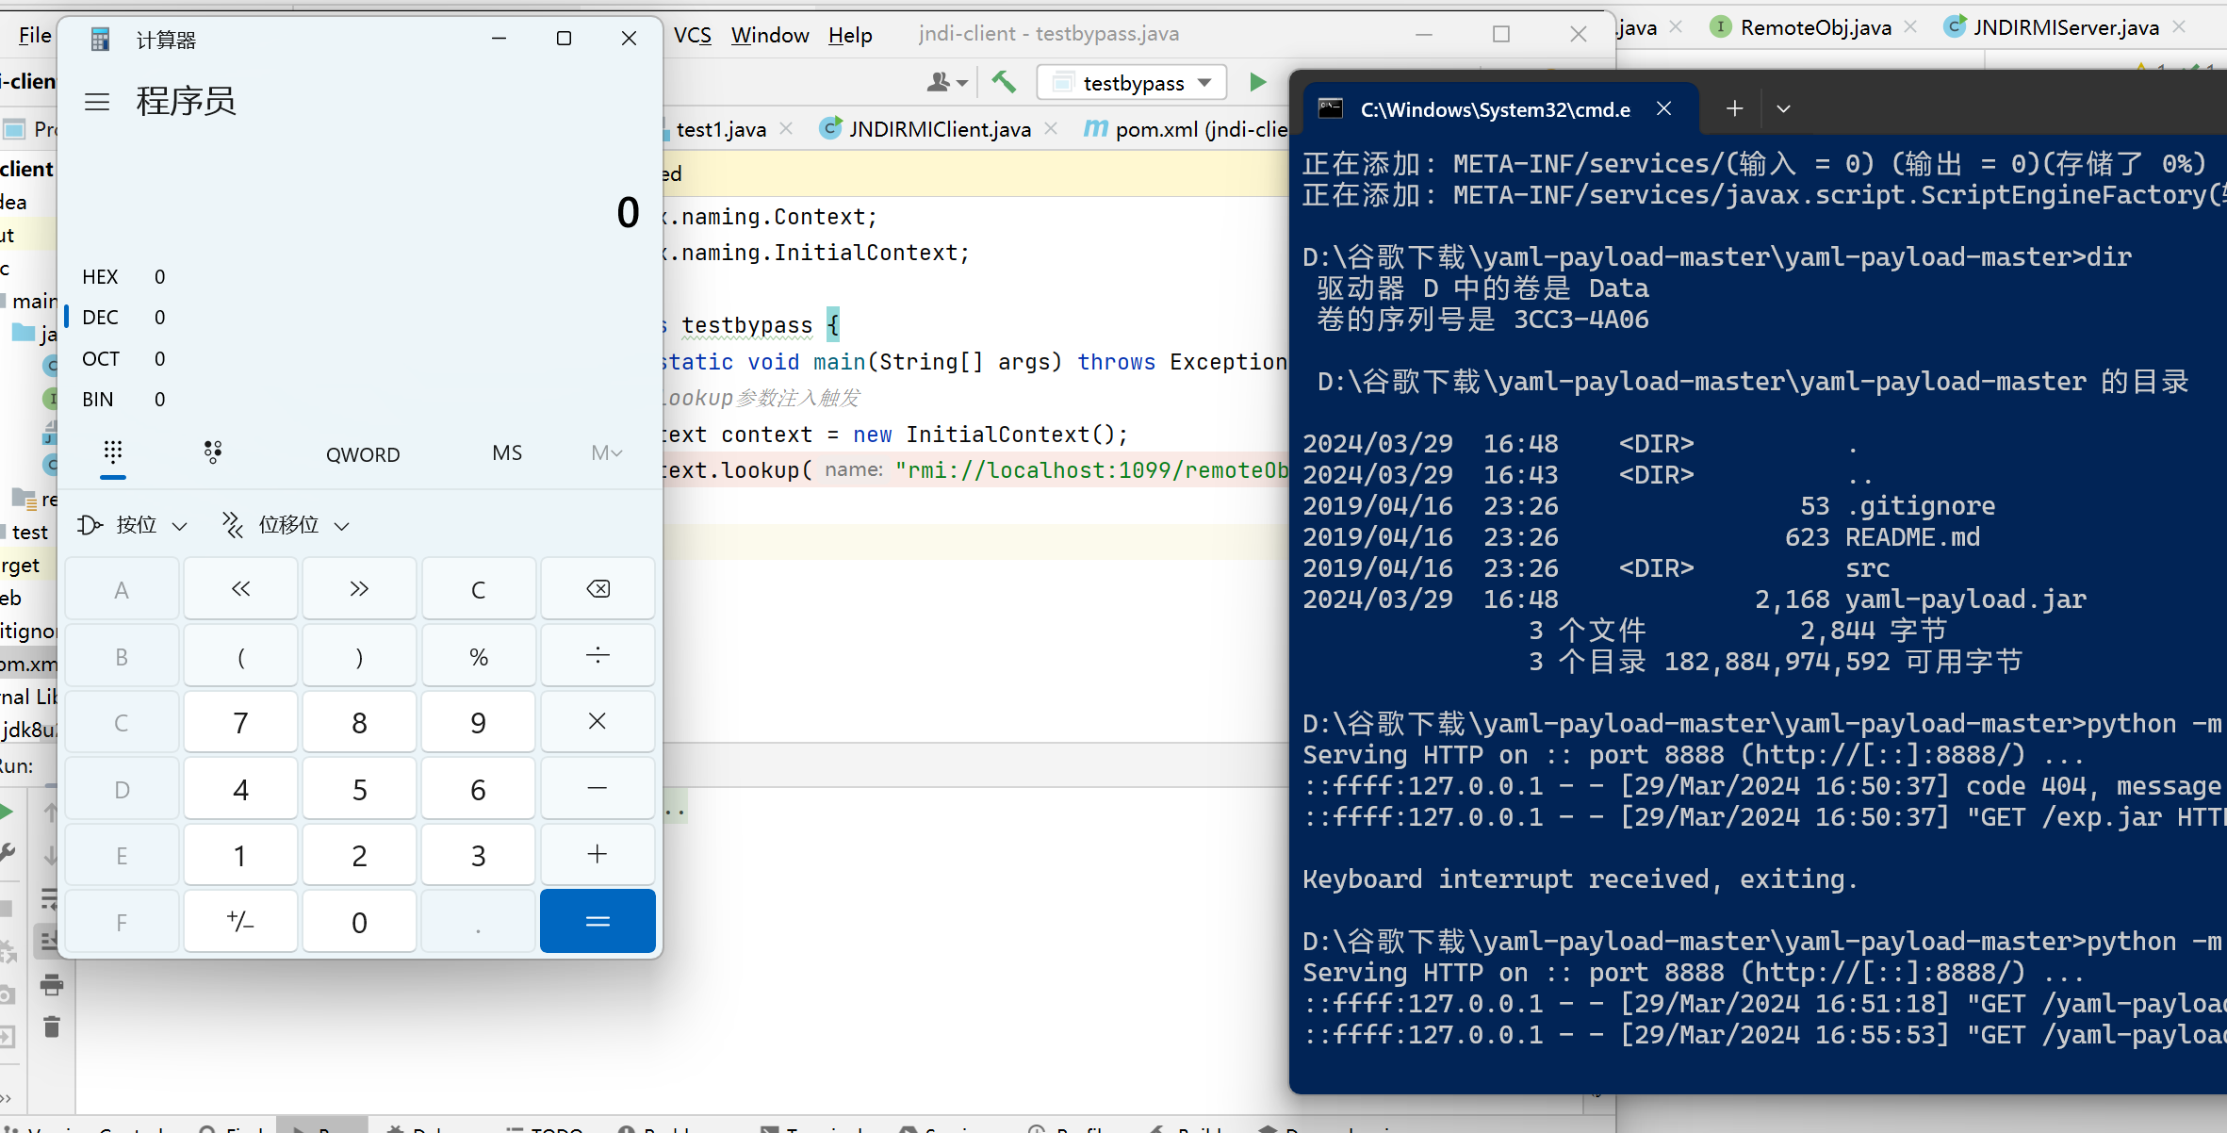Viewport: 2227px width, 1133px height.
Task: Click the minus key
Action: 598,789
